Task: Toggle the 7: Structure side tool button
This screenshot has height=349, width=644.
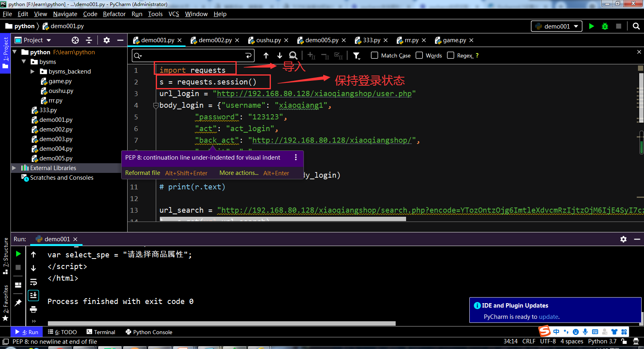Action: [5, 256]
